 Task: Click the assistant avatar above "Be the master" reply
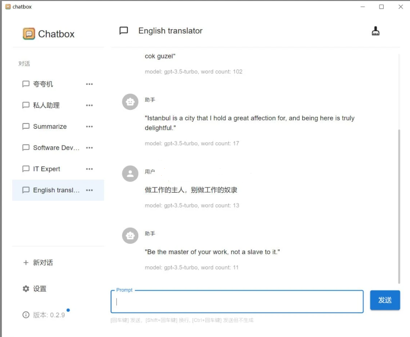[130, 236]
